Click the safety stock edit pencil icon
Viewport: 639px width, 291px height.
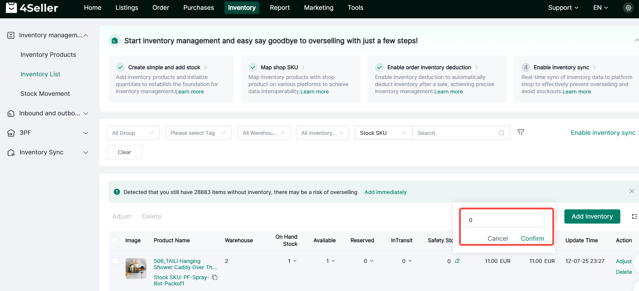tap(457, 261)
